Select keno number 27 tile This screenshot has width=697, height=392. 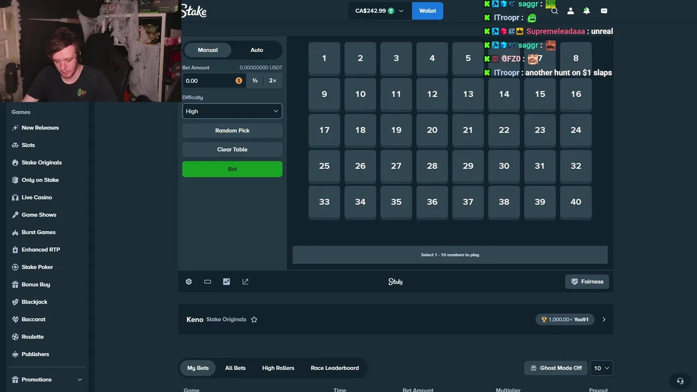[x=396, y=166]
